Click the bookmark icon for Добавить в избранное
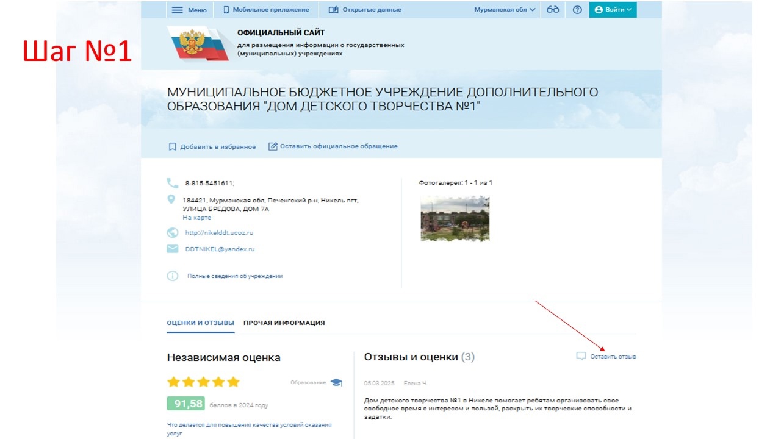 click(x=173, y=146)
